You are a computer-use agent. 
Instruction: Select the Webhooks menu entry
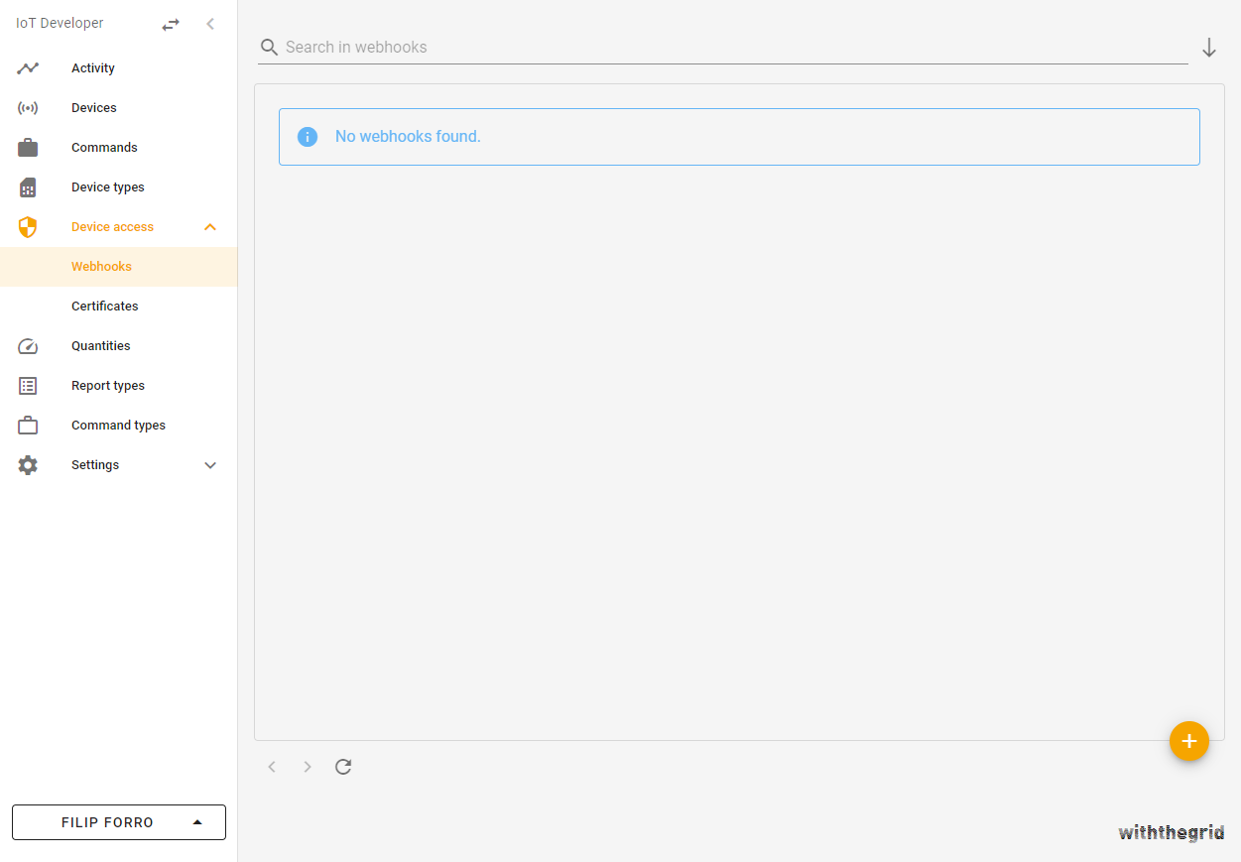click(x=101, y=266)
